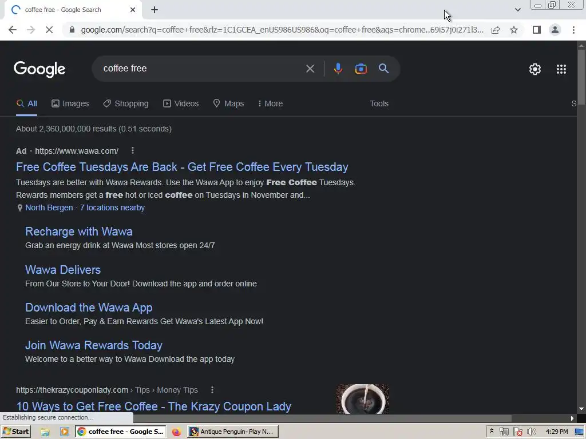Submit search with magnifier icon
The width and height of the screenshot is (586, 439).
click(383, 69)
